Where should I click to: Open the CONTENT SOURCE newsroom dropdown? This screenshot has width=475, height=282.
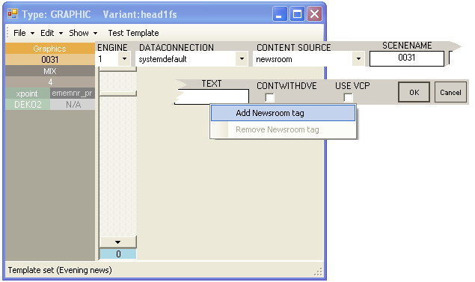tap(358, 59)
